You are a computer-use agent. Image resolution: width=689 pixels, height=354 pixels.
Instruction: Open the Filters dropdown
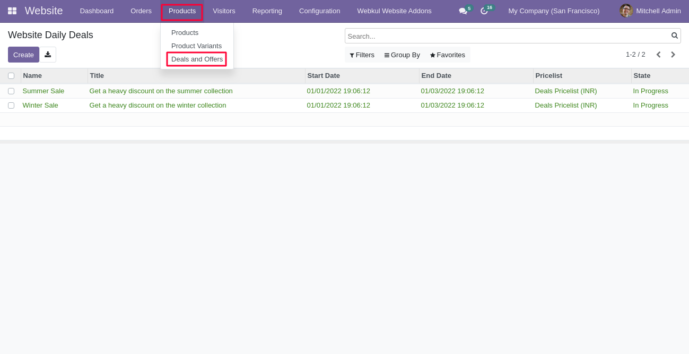point(362,55)
